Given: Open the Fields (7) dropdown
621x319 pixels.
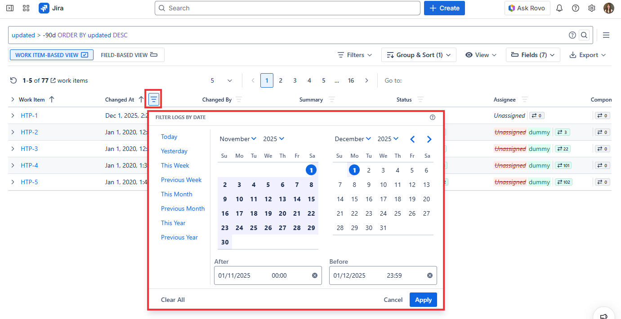Looking at the screenshot, I should [x=533, y=55].
